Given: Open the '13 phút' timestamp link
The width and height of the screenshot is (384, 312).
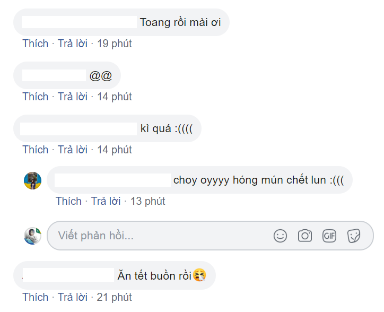Looking at the screenshot, I should point(147,201).
